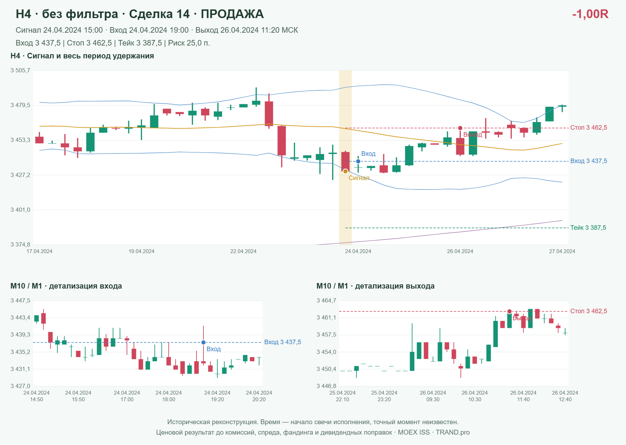Viewport: 626px width, 445px height.
Task: Click the blue entry dot in entry detail chart
Action: click(x=203, y=342)
